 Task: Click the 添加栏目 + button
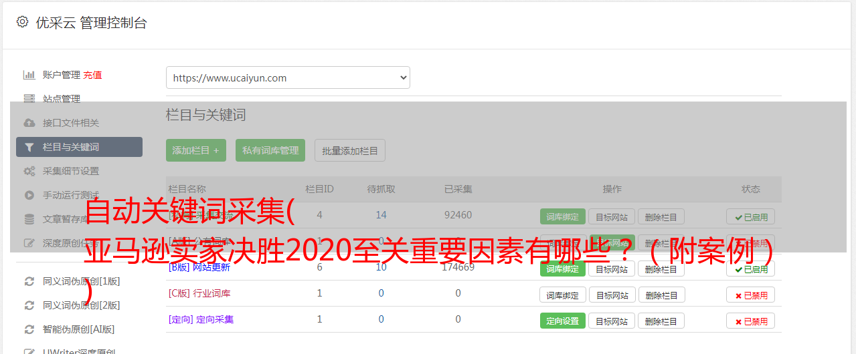[x=196, y=150]
